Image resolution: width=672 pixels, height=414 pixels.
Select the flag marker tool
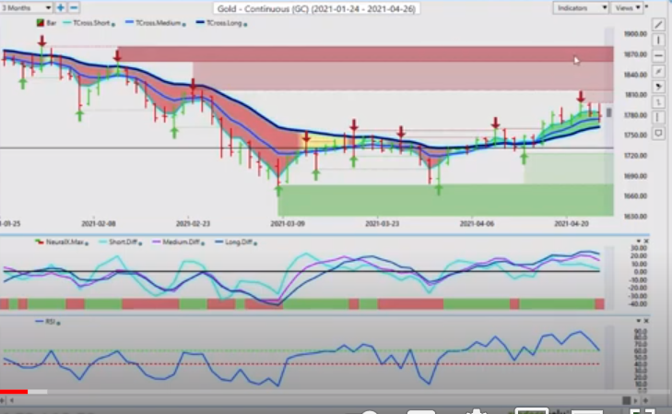click(658, 87)
